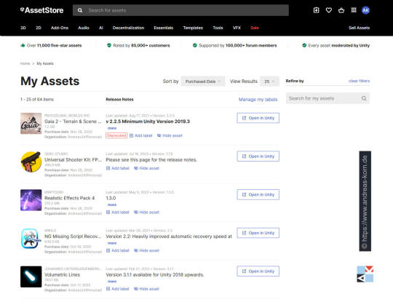
Task: Open the Templates category menu
Action: click(x=193, y=28)
